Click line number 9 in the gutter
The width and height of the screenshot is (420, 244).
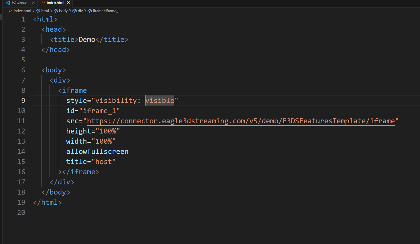23,101
